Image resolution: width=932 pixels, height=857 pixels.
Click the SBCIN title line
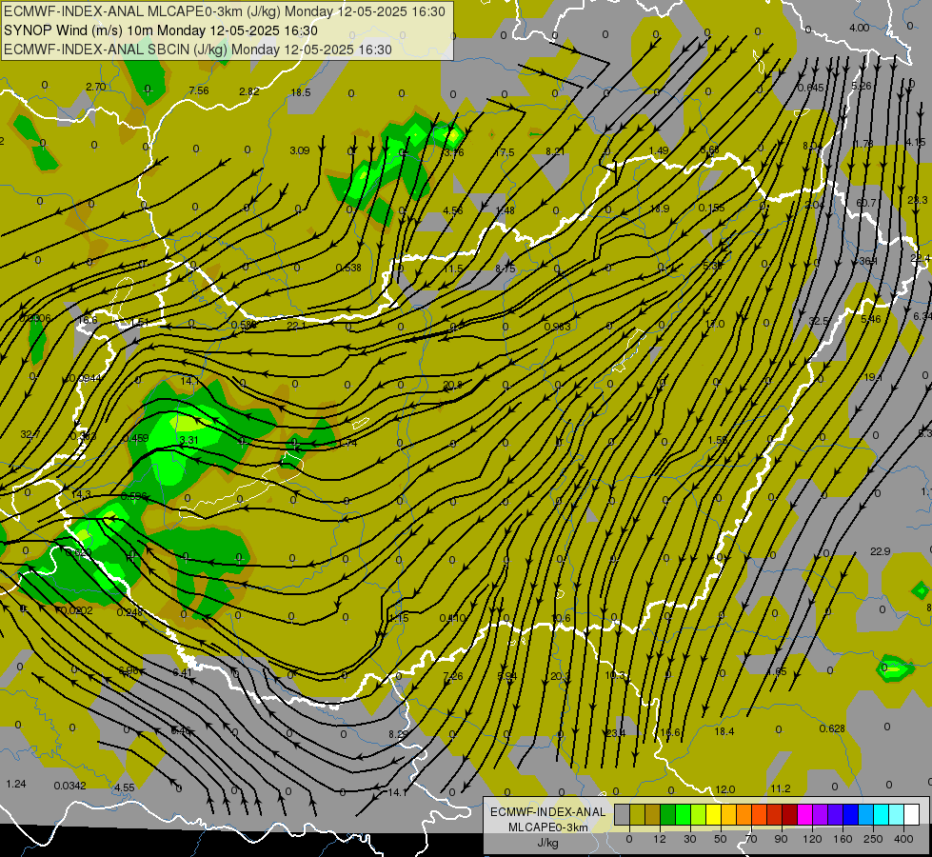(x=198, y=50)
